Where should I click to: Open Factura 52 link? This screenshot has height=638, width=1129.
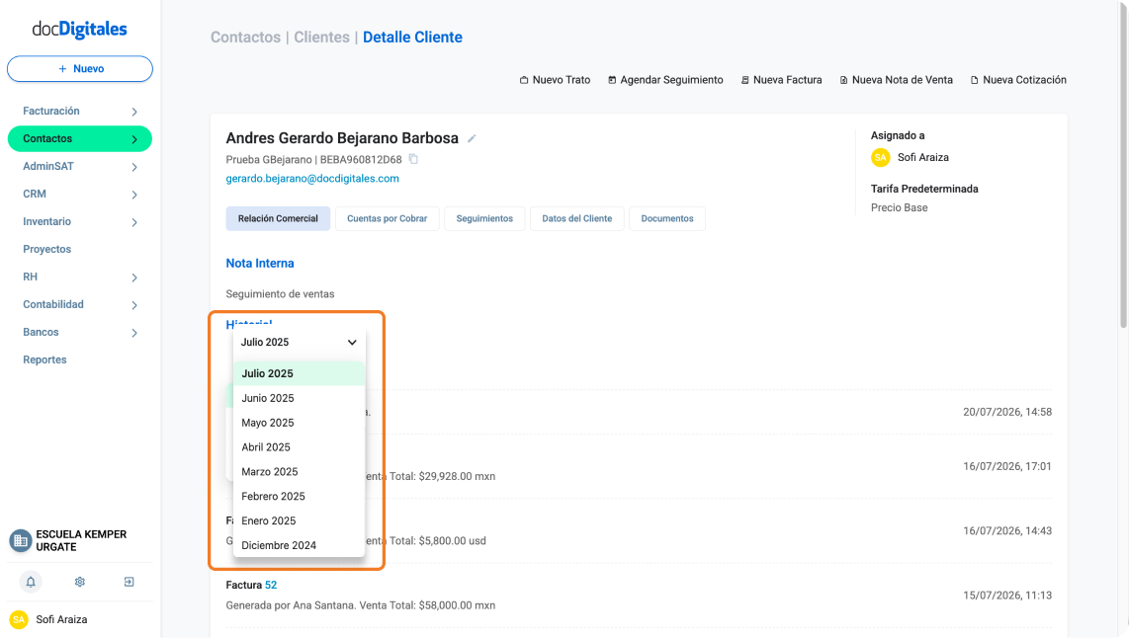tap(271, 586)
